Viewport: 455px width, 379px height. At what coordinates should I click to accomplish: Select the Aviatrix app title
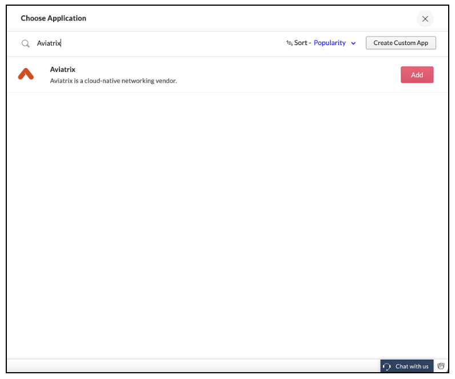[63, 70]
